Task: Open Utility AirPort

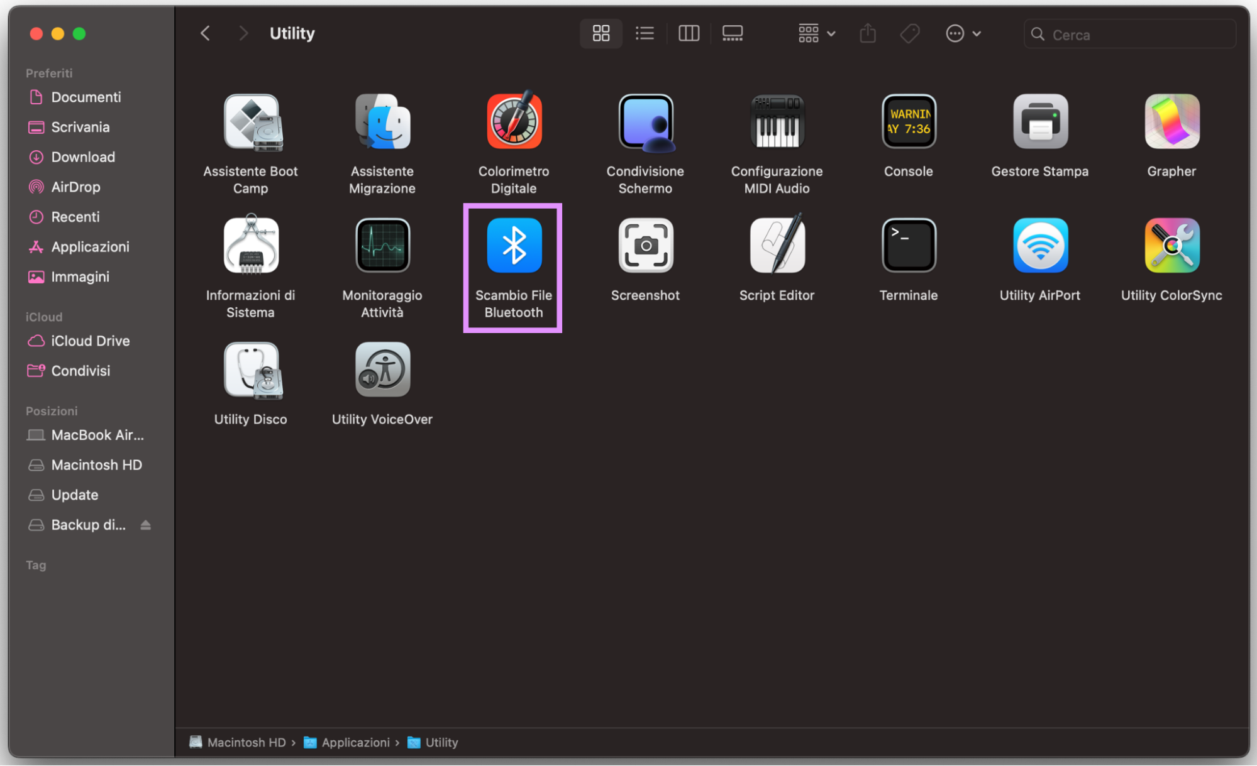Action: click(1039, 245)
